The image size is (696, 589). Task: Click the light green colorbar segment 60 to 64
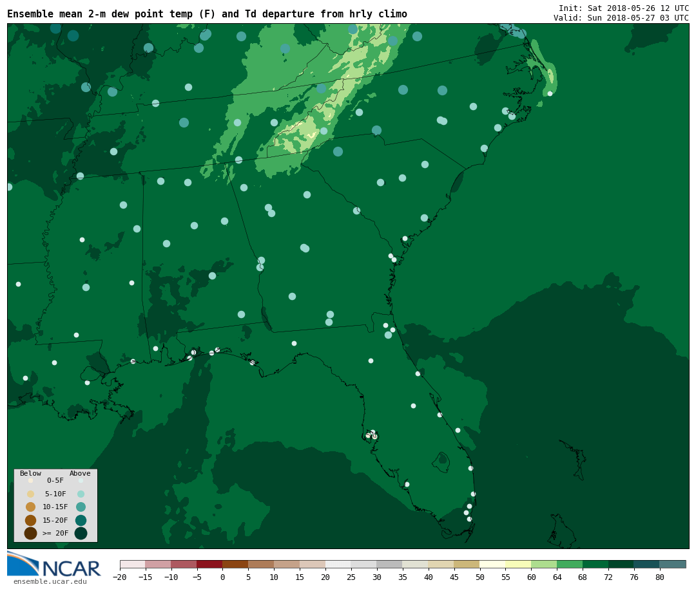pos(544,564)
